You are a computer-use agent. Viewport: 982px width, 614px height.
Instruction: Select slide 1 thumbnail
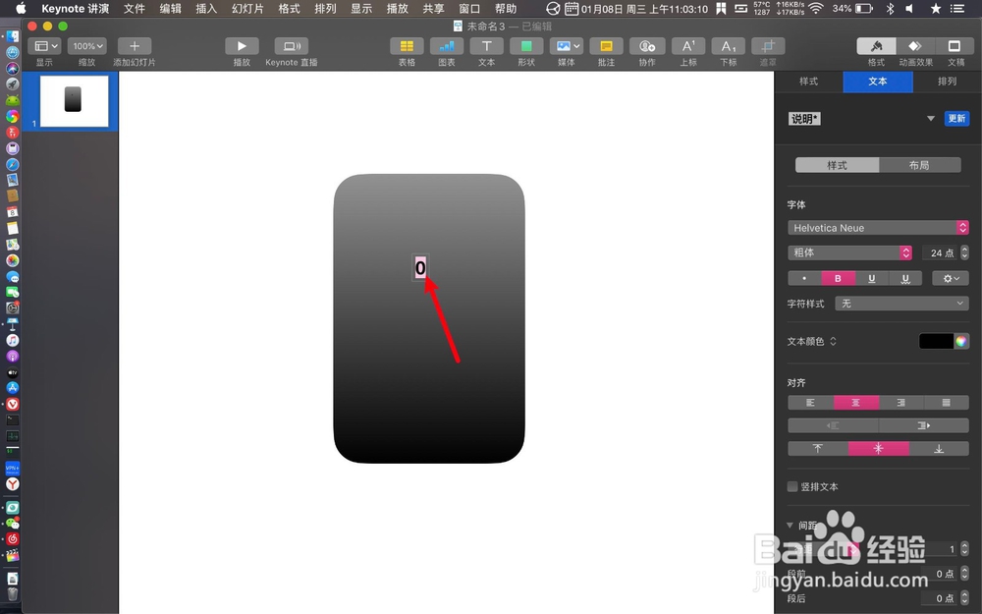[74, 101]
